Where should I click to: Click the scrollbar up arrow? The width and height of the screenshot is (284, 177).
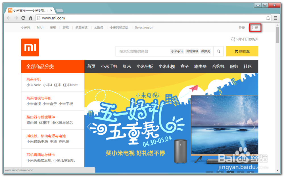277,25
